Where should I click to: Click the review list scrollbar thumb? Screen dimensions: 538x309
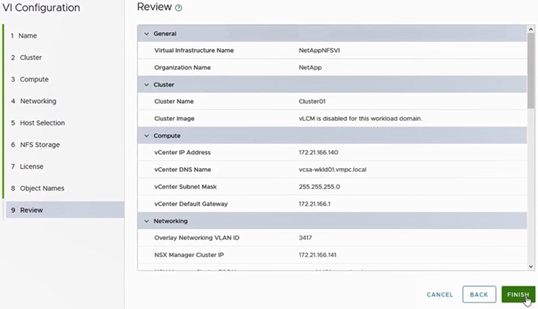tap(531, 71)
